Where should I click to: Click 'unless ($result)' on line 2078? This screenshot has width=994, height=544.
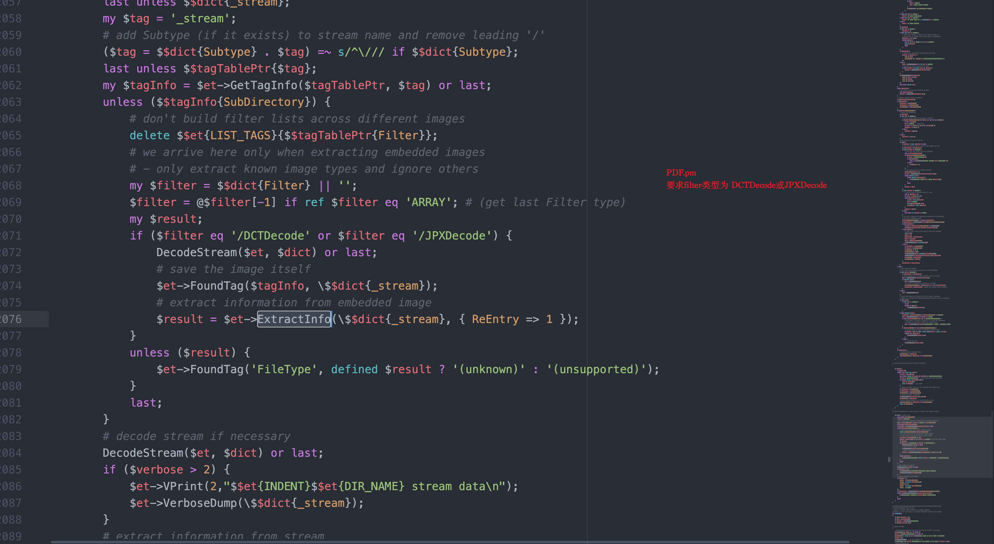[x=183, y=352]
